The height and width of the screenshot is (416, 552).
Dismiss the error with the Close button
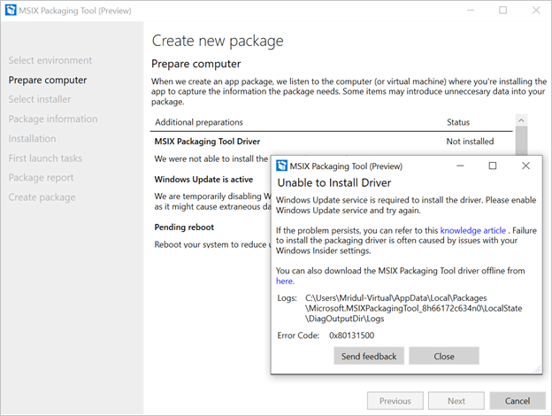coord(444,356)
